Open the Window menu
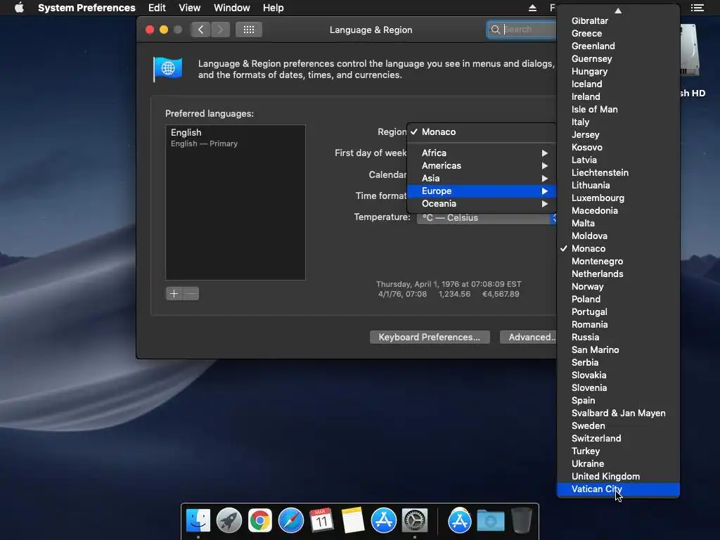This screenshot has width=720, height=540. (232, 8)
